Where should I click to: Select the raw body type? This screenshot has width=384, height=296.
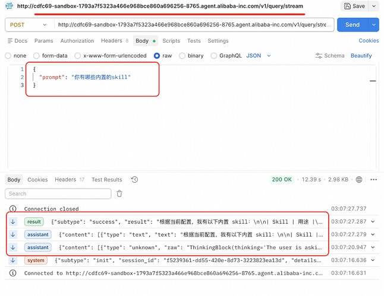(x=157, y=56)
